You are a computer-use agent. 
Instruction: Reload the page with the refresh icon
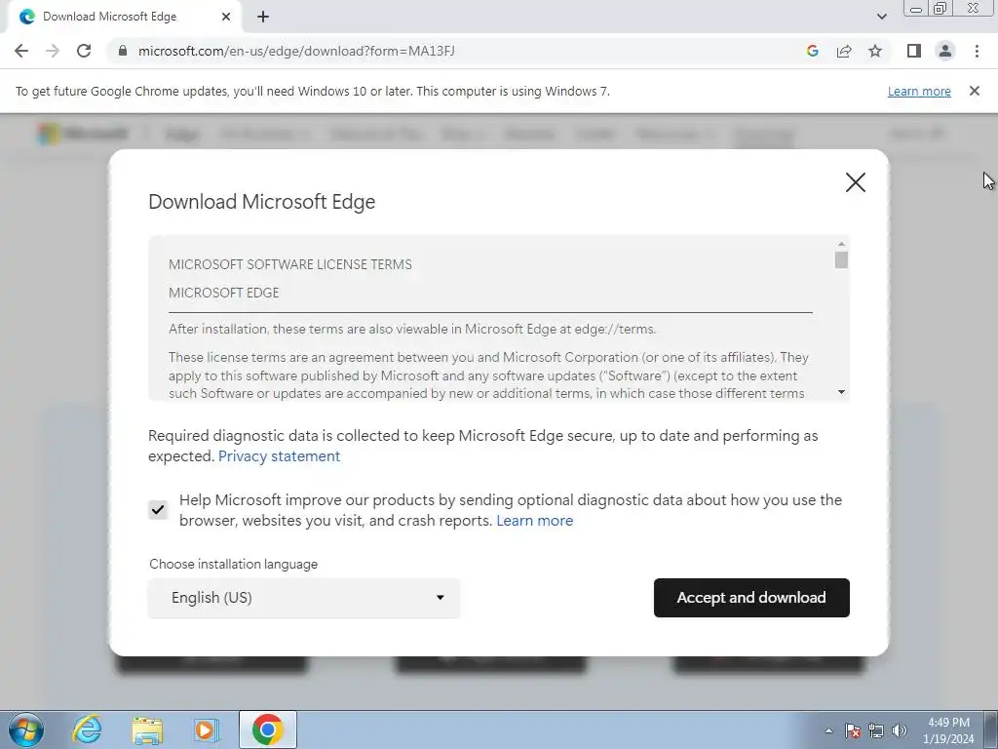(x=84, y=51)
